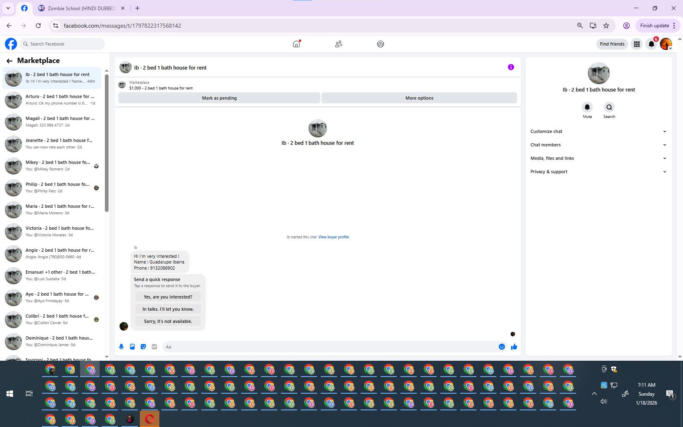Open Colibrí conversation in list
Image resolution: width=683 pixels, height=427 pixels.
click(x=52, y=320)
